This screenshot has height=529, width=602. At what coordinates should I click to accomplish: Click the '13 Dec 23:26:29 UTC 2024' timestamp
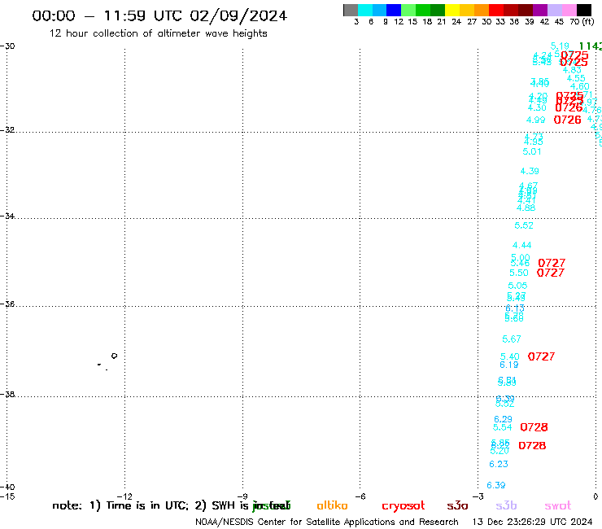(532, 522)
